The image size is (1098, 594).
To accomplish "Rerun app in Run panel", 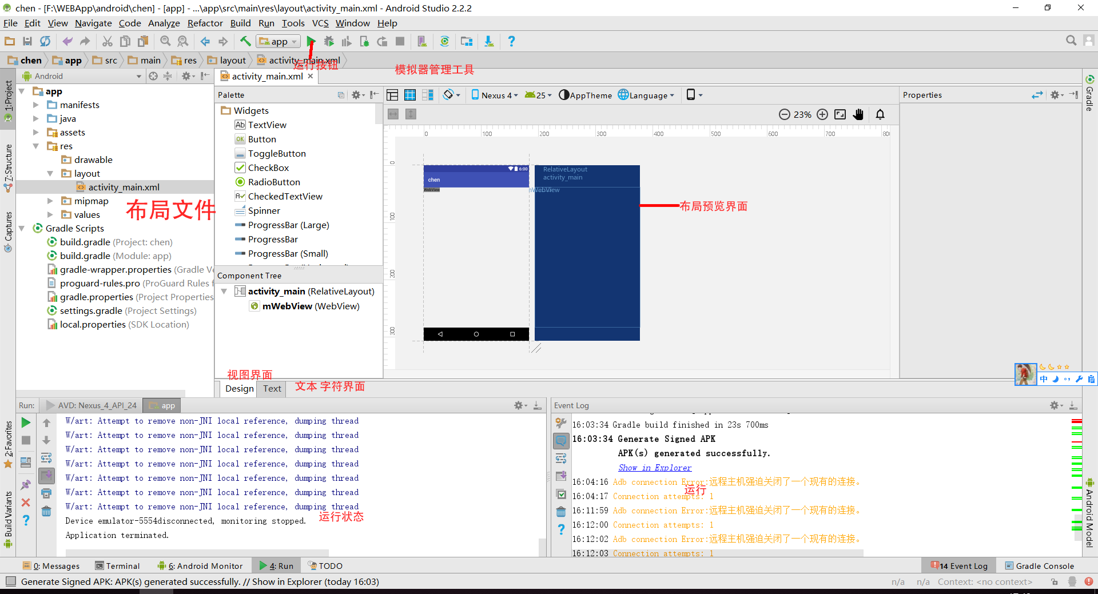I will point(26,422).
